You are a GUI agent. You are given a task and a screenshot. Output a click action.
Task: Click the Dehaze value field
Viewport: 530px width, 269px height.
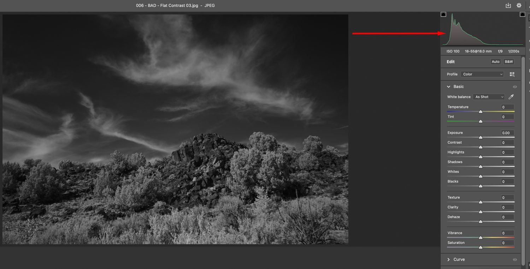507,217
